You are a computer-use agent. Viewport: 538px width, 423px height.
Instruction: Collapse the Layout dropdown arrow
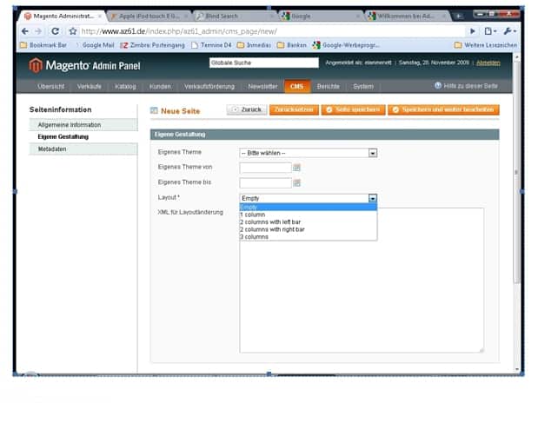coord(373,198)
